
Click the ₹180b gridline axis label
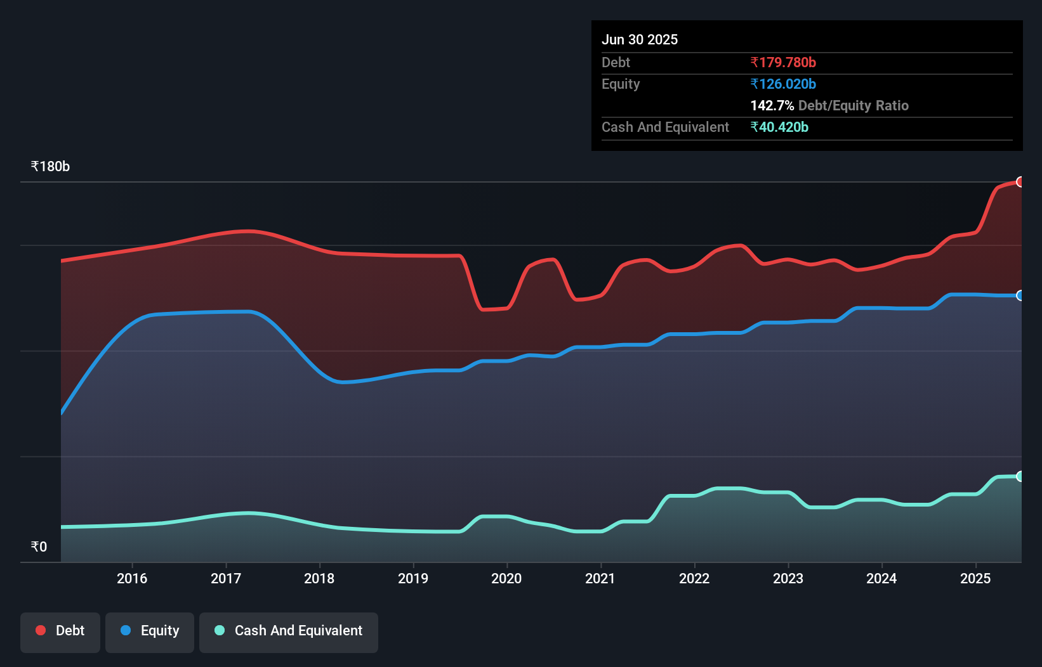click(x=49, y=166)
